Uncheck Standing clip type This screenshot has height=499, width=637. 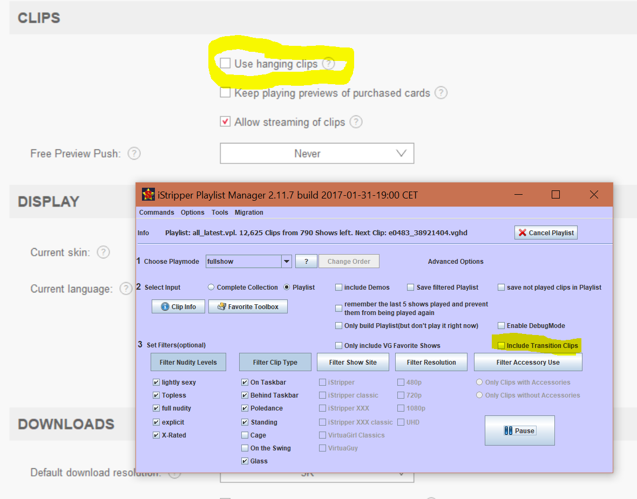245,422
